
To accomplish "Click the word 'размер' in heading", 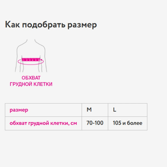I will point(82,26).
